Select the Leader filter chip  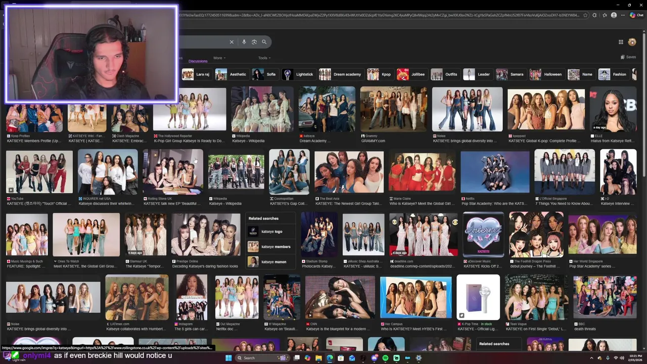click(477, 74)
